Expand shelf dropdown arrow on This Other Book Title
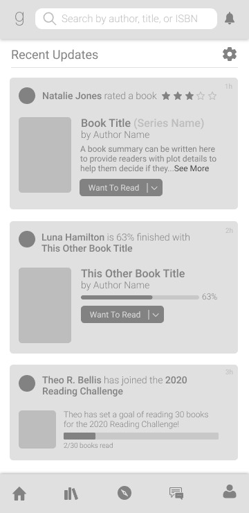The image size is (249, 513). (156, 315)
